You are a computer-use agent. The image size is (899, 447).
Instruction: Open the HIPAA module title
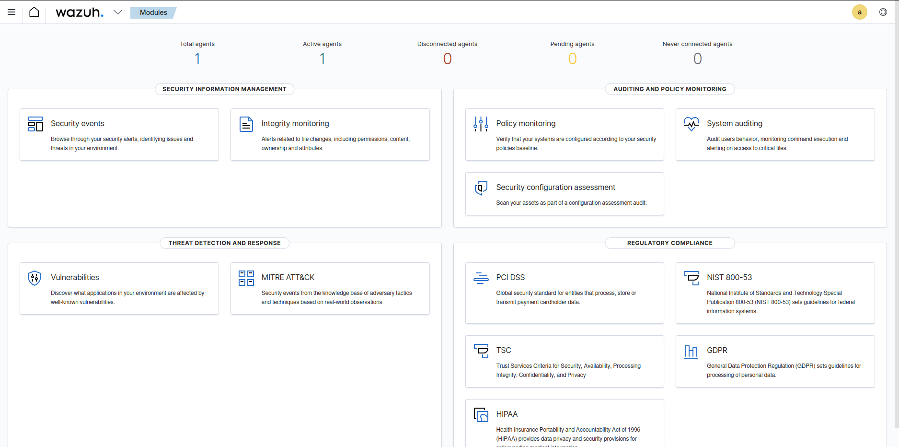coord(507,414)
